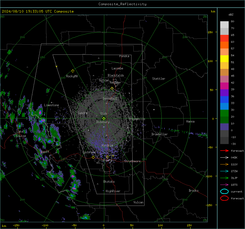Viewport: 245px width, 229px height.
Task: Click the Sundre town label
Action: pyautogui.click(x=82, y=113)
